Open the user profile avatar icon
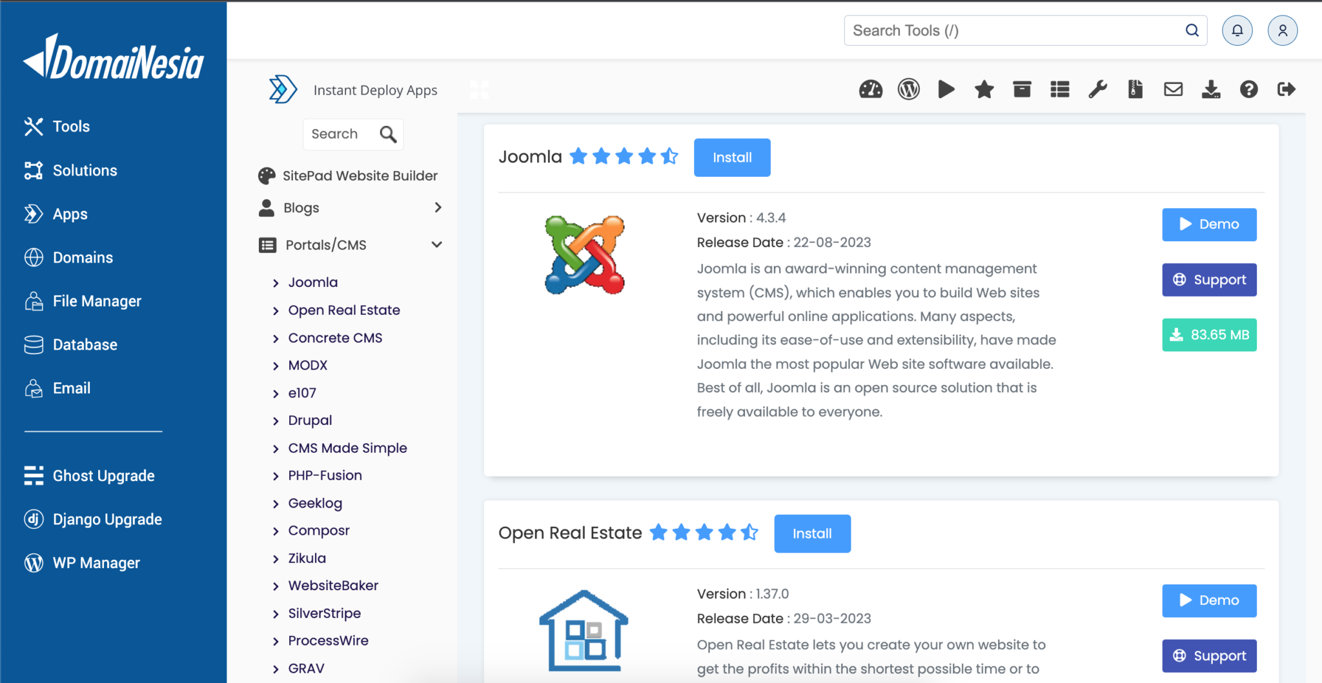The width and height of the screenshot is (1322, 683). coord(1282,30)
